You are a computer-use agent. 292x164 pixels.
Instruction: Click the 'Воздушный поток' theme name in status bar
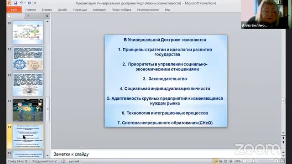44,161
